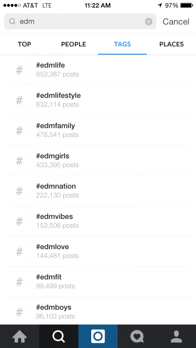Open the #edmlifestyle tag result
Screen dimensions: 196x348
pyautogui.click(x=98, y=100)
